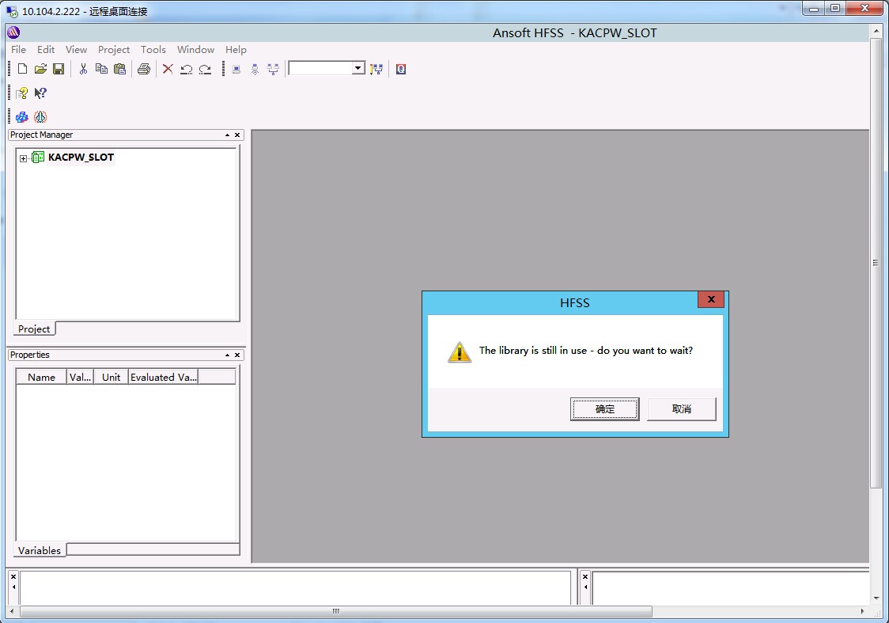
Task: Click the Unit column header
Action: point(111,378)
